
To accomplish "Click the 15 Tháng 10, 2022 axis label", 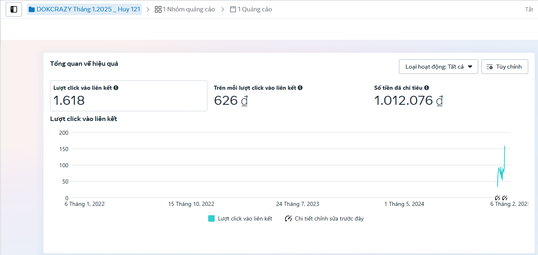I will 191,204.
